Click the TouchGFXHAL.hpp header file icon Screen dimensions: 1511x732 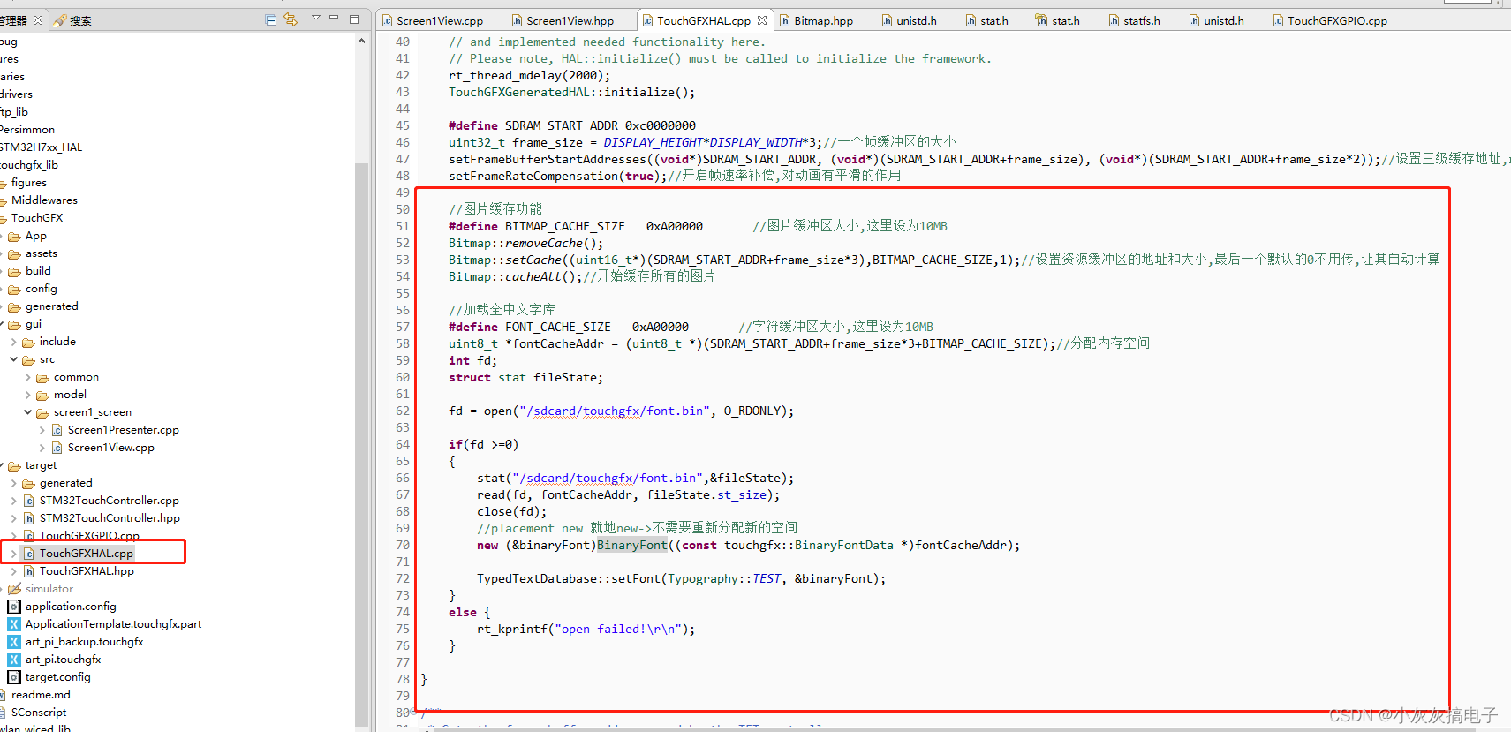point(28,571)
